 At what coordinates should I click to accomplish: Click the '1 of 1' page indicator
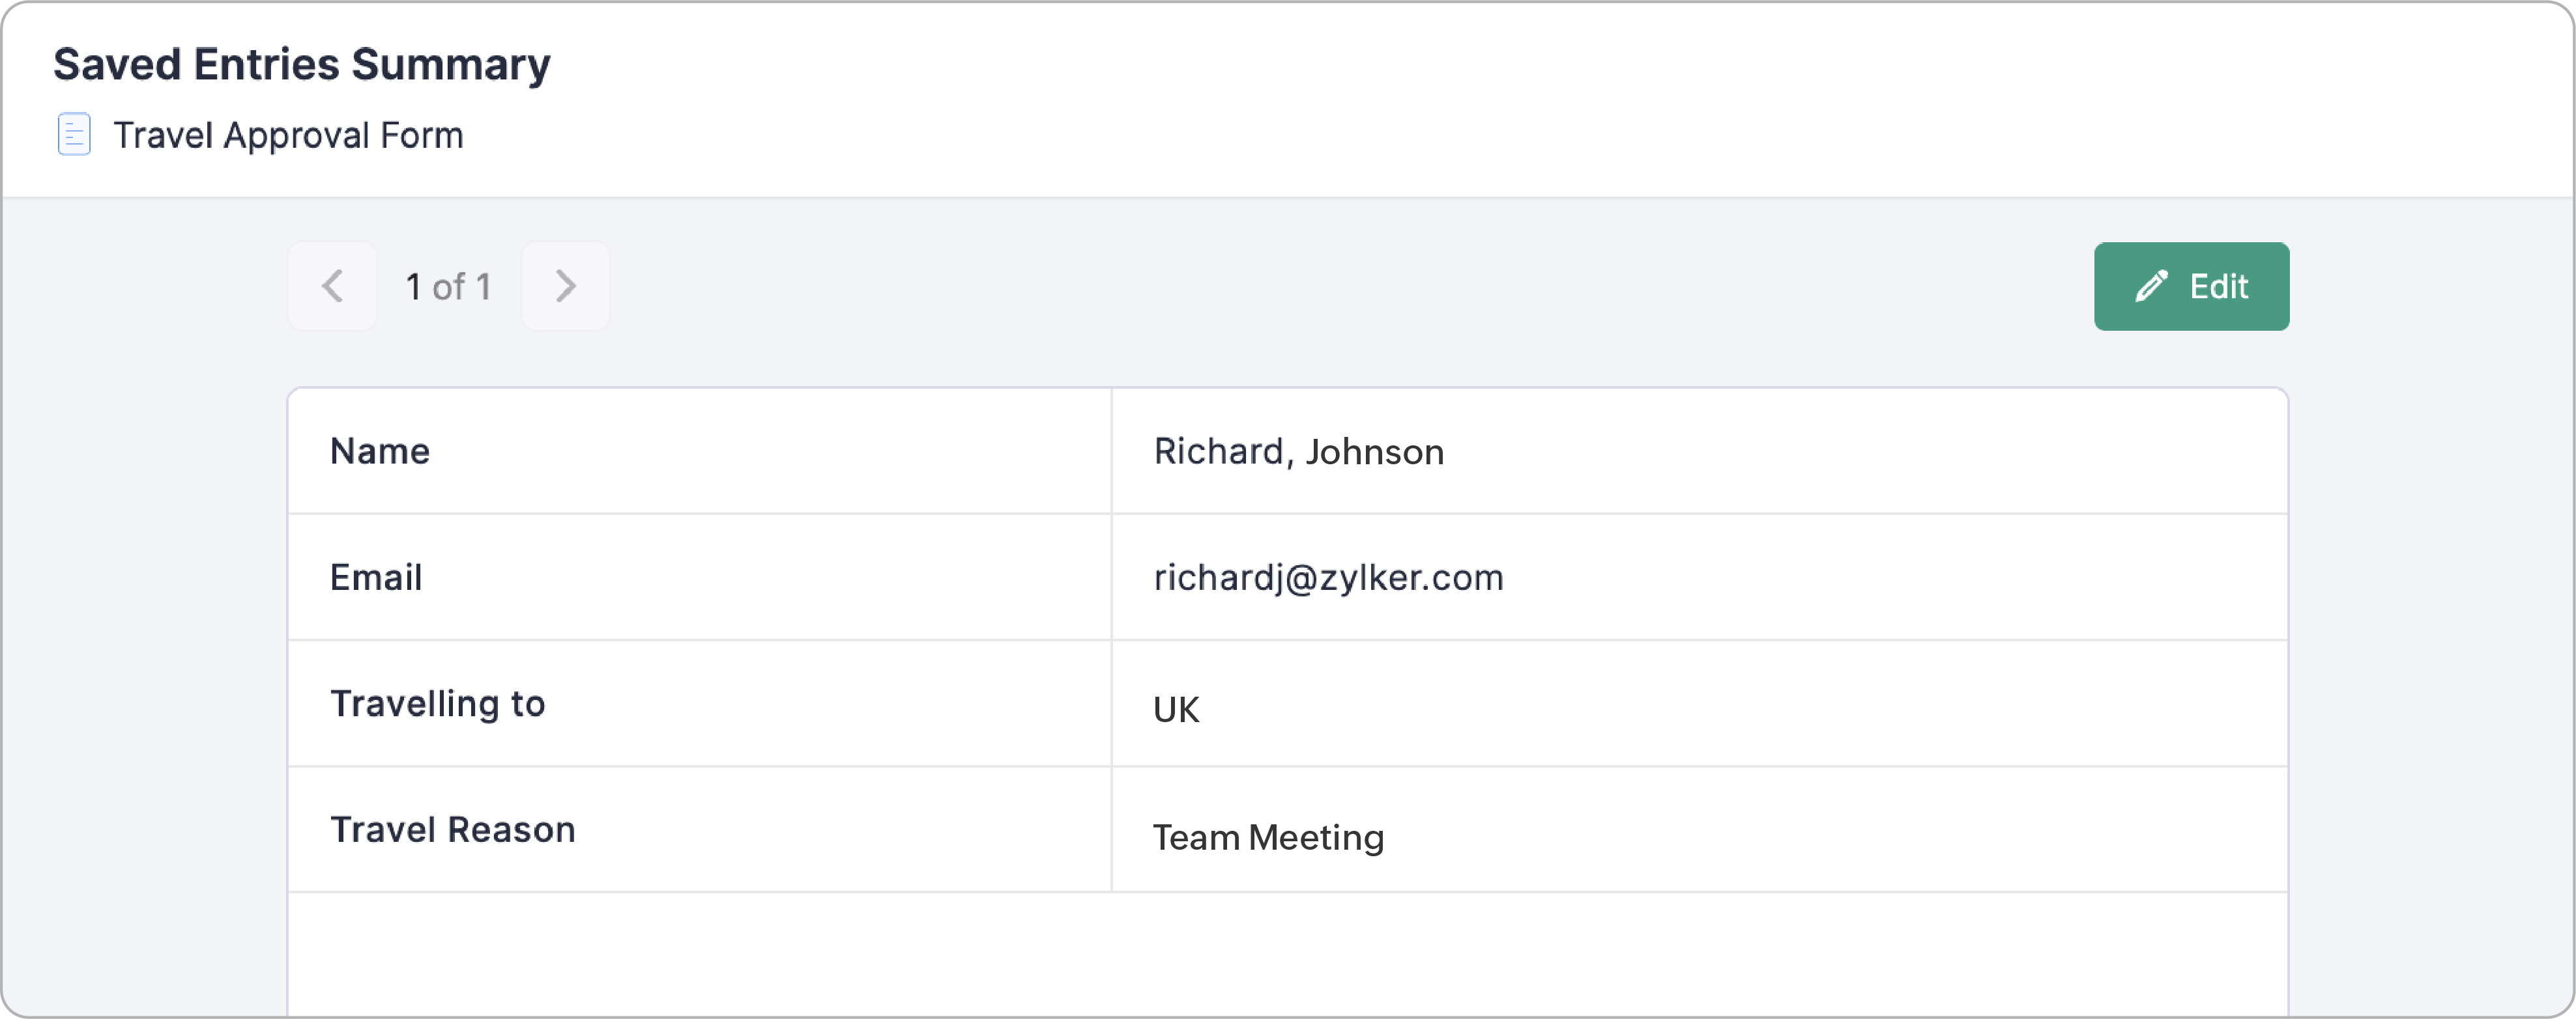pos(448,286)
